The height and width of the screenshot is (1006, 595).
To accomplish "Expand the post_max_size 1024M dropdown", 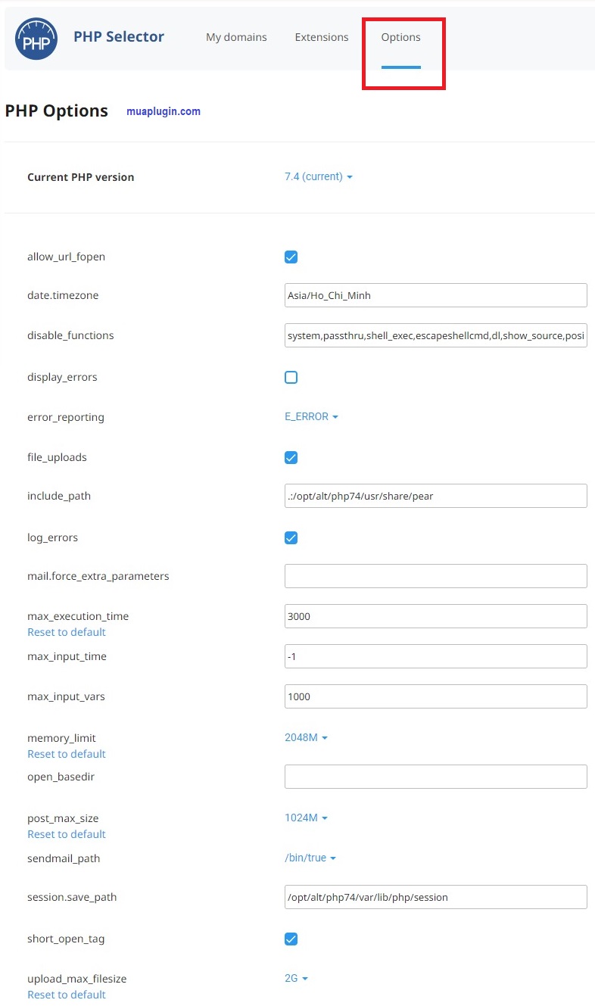I will point(306,818).
